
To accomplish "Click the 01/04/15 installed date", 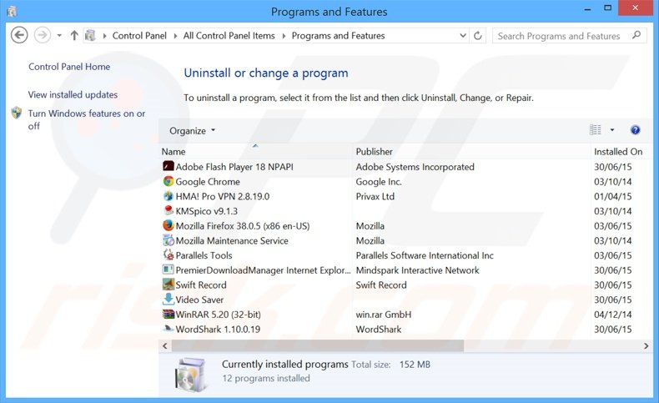I will [613, 196].
